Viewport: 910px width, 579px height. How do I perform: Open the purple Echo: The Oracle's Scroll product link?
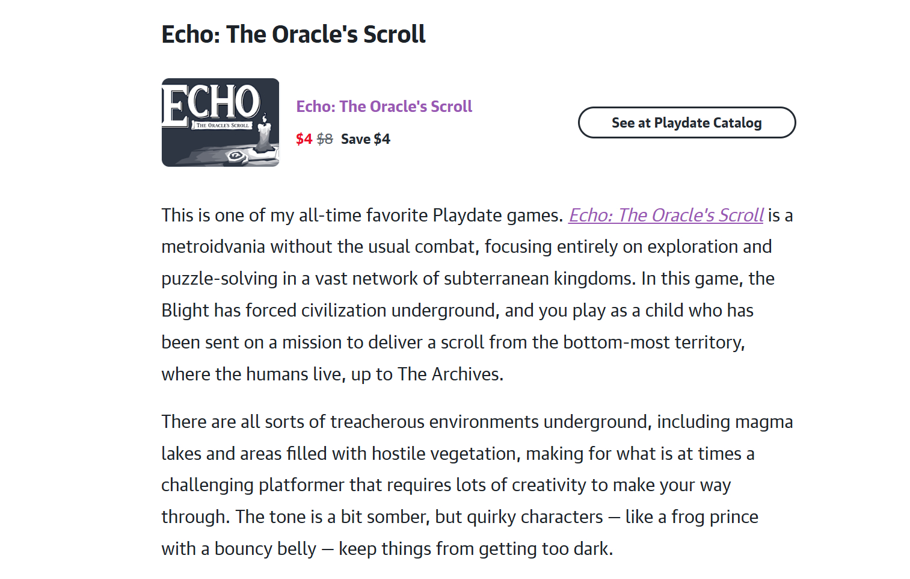coord(384,107)
